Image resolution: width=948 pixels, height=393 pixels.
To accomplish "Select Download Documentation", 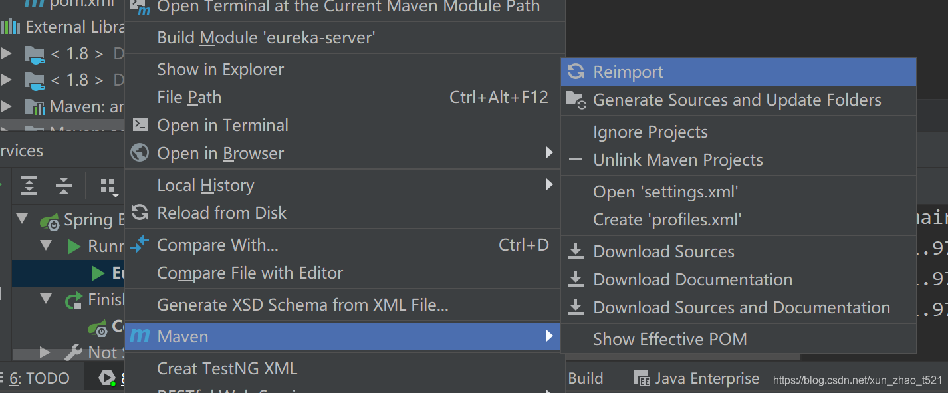I will [x=738, y=279].
